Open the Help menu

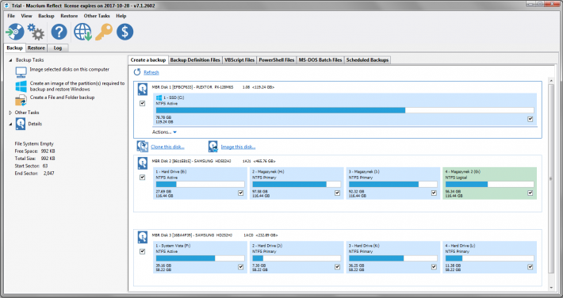point(121,16)
